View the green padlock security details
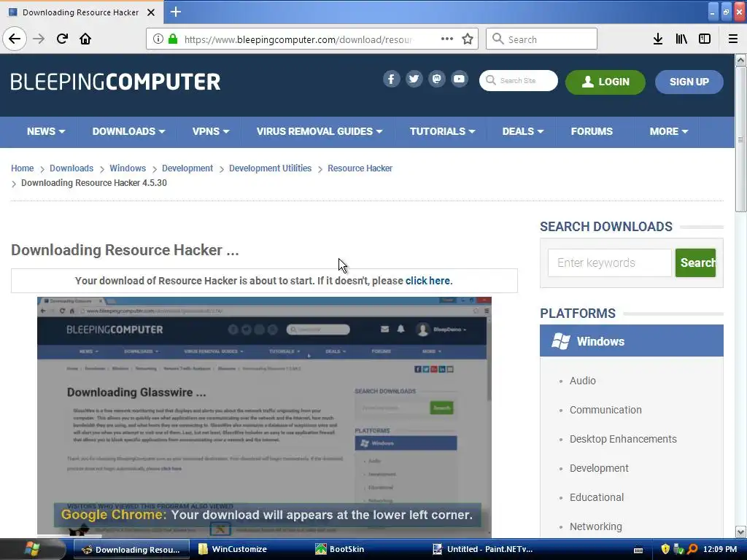 coord(174,39)
